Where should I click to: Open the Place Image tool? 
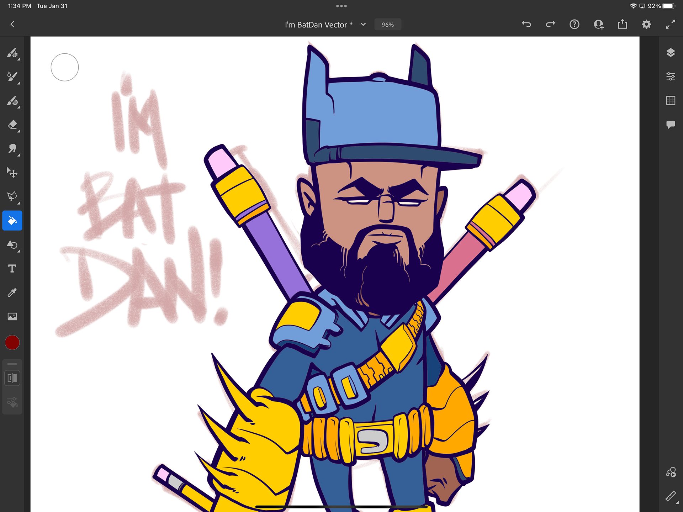12,316
